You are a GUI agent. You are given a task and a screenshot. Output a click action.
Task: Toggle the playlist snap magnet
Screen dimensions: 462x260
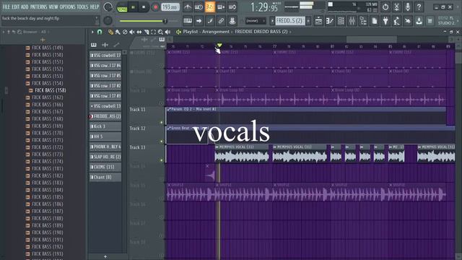(x=100, y=32)
